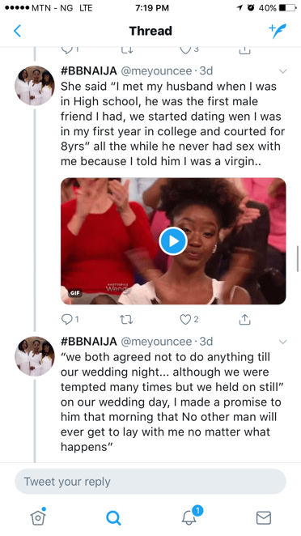Open the tweet options chevron on the first tweet

282,71
